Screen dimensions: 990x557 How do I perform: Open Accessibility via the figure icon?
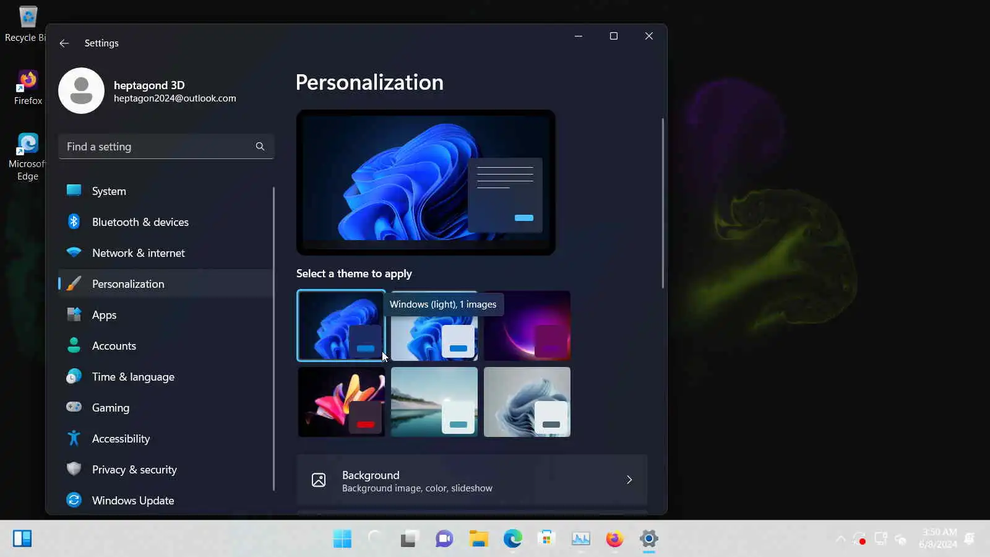[74, 438]
